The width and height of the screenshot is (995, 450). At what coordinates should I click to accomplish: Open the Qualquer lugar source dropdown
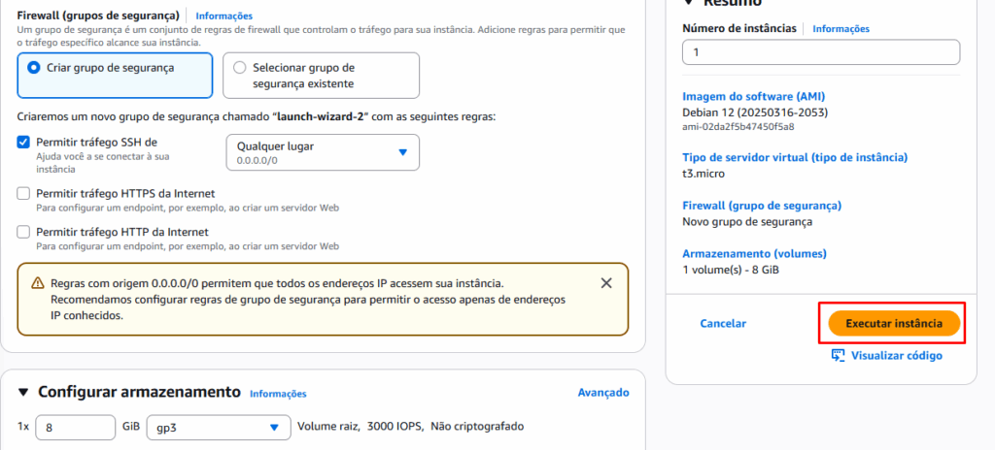(323, 152)
